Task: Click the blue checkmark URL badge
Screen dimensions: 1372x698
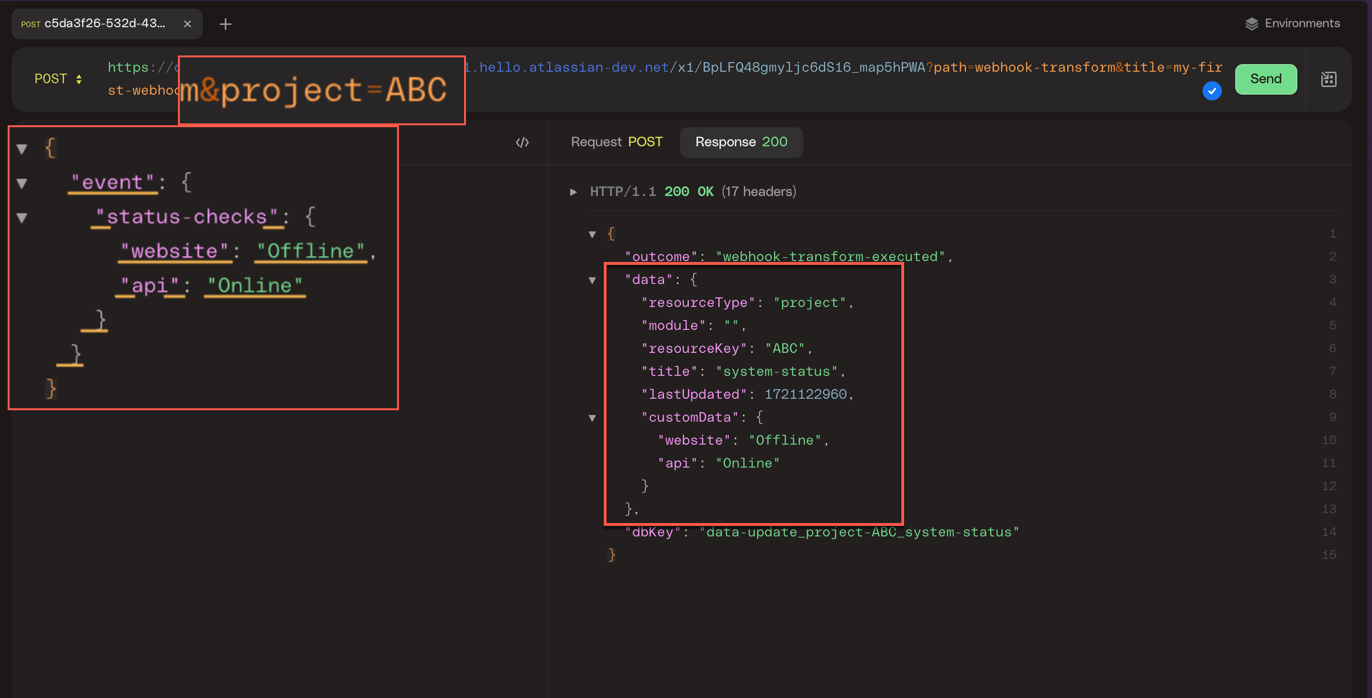Action: pyautogui.click(x=1212, y=91)
